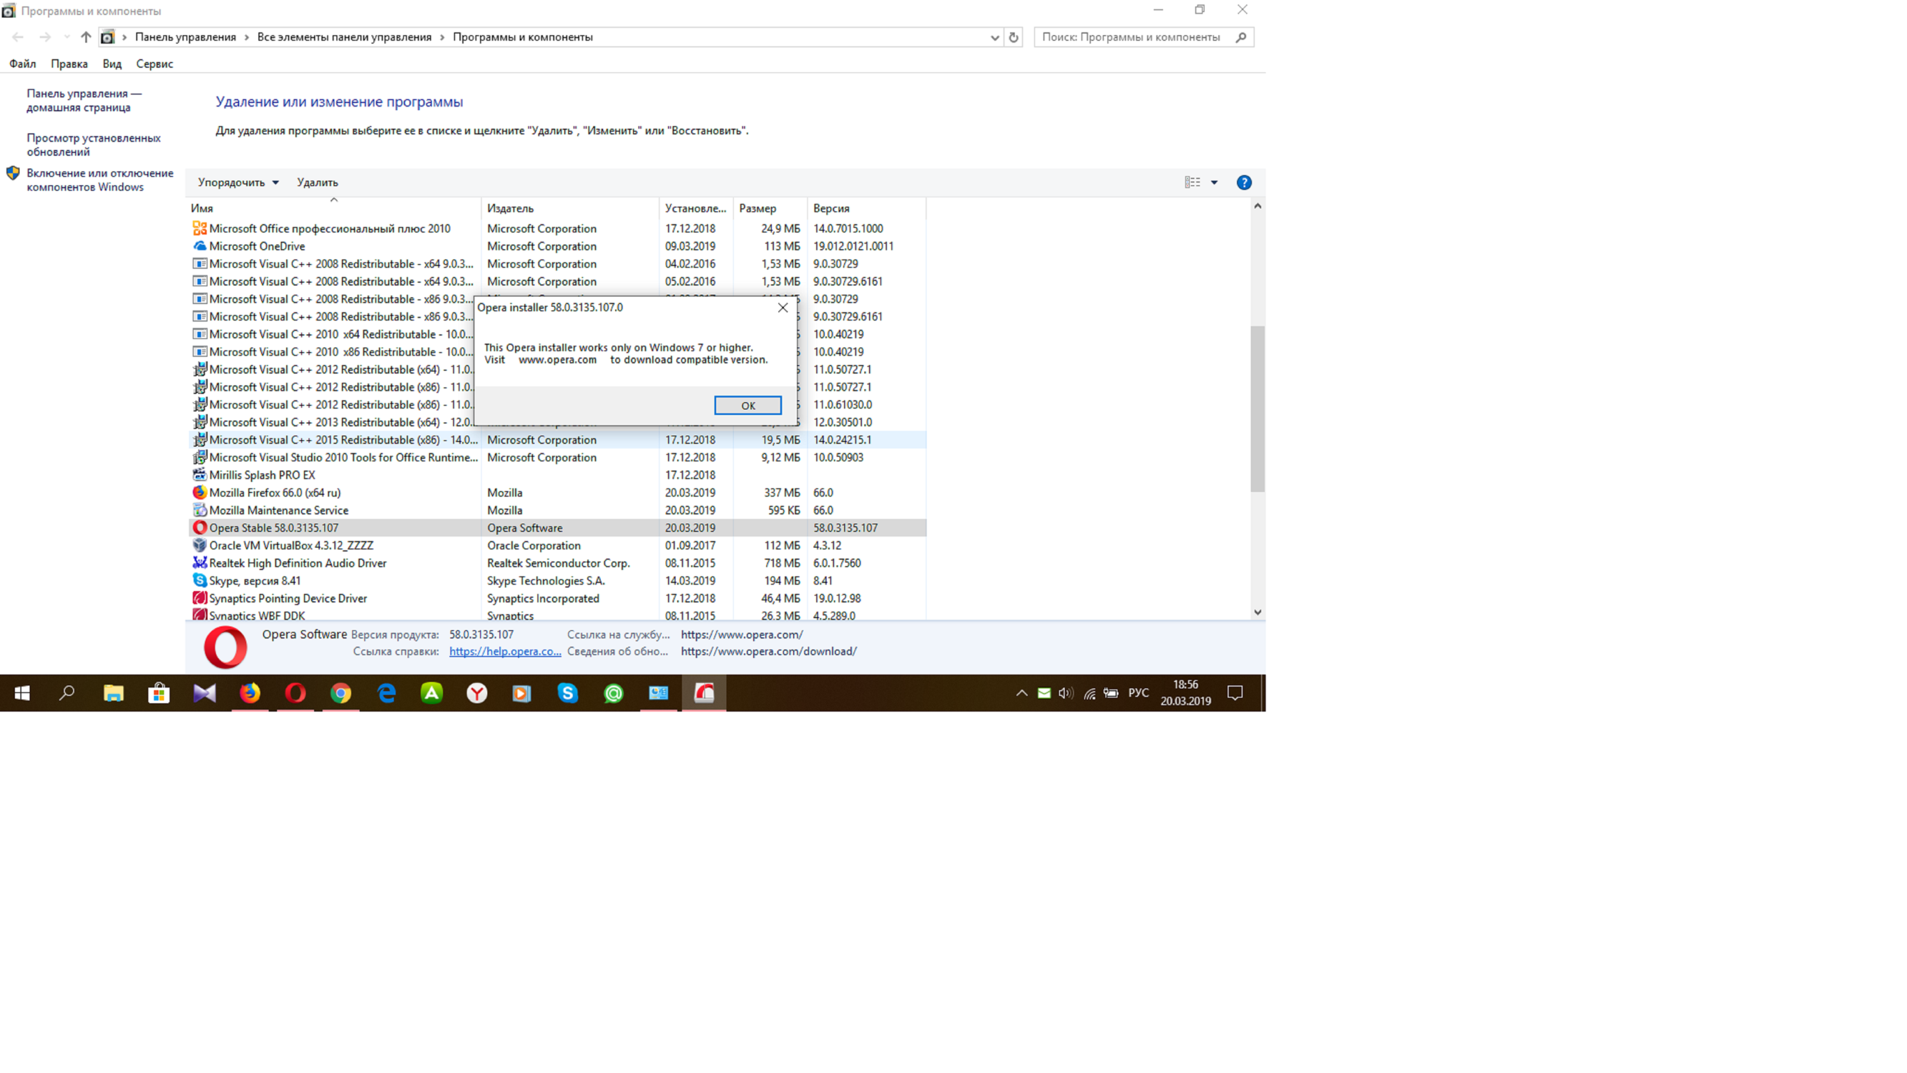Sort by the Версия column header

pyautogui.click(x=866, y=208)
